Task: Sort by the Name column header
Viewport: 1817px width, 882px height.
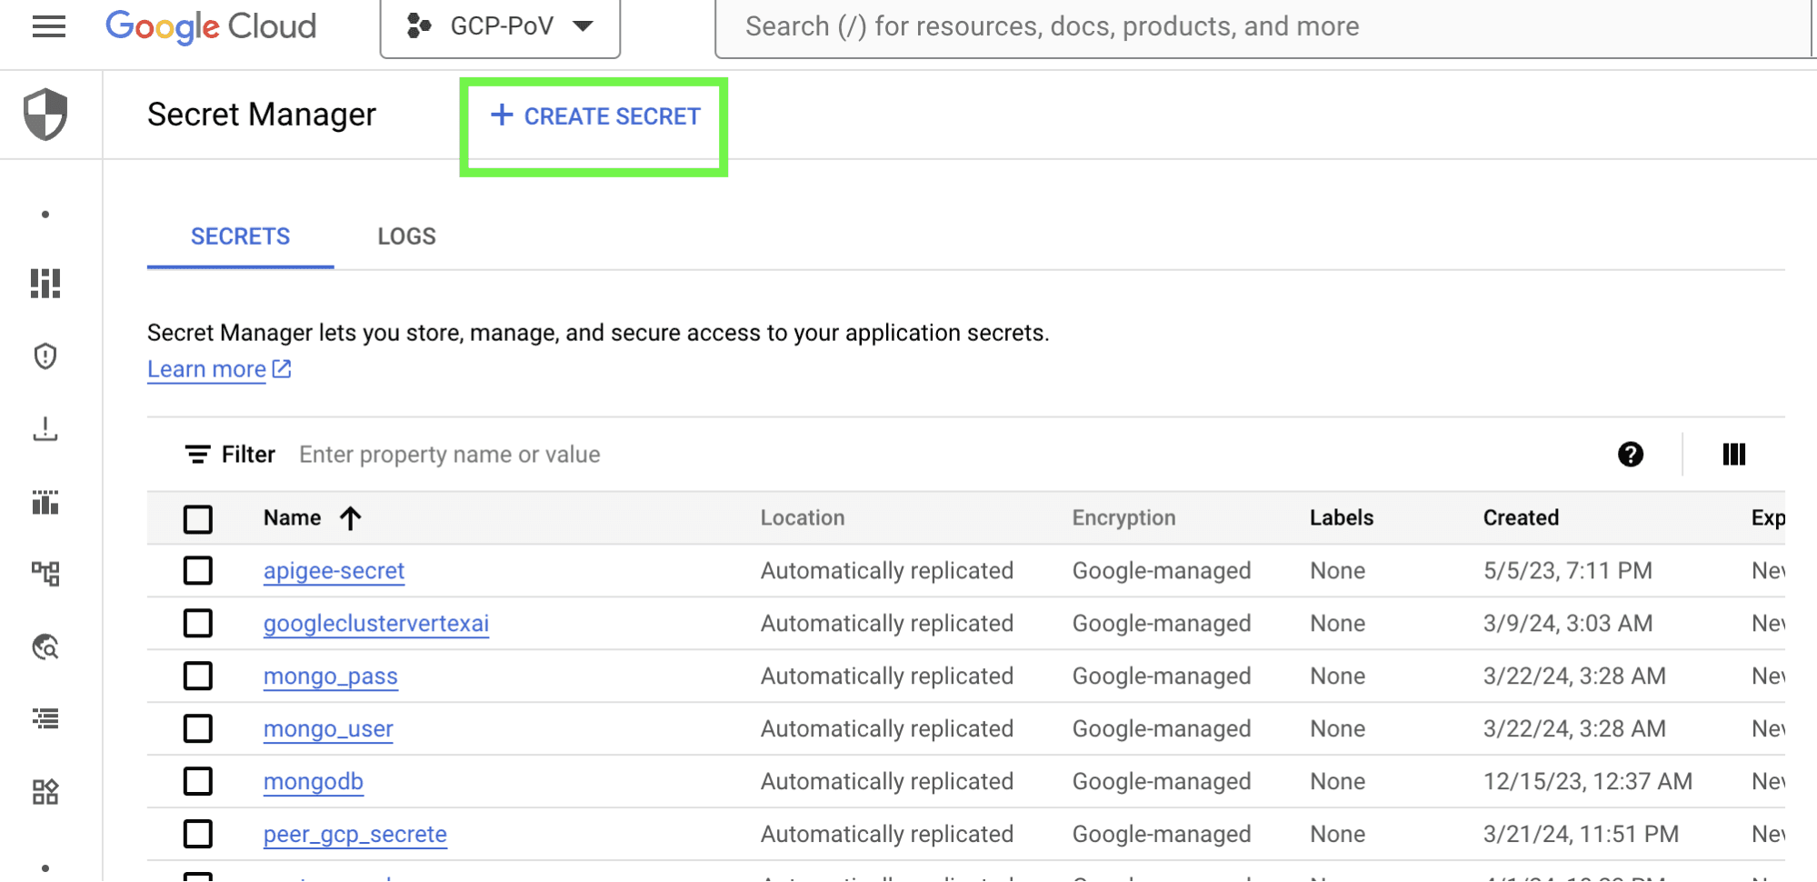Action: point(292,518)
